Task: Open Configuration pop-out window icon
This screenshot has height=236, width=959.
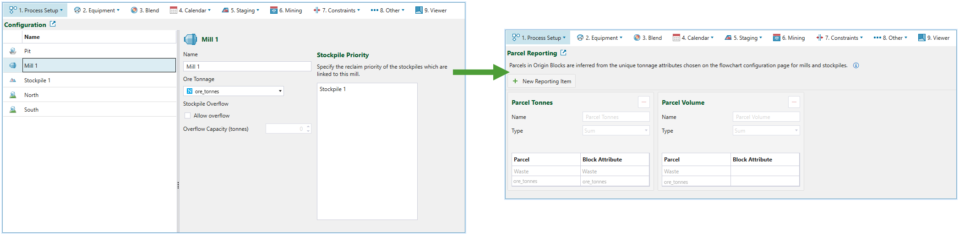Action: [53, 24]
